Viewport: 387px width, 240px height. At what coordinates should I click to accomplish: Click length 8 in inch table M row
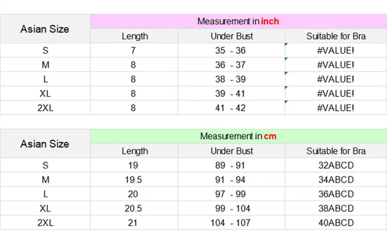tap(134, 65)
